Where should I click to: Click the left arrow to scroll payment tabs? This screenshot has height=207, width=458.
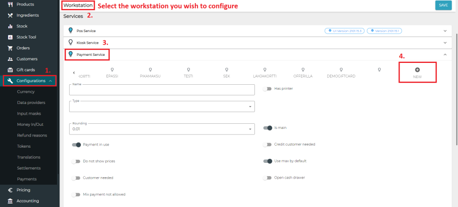pos(74,73)
